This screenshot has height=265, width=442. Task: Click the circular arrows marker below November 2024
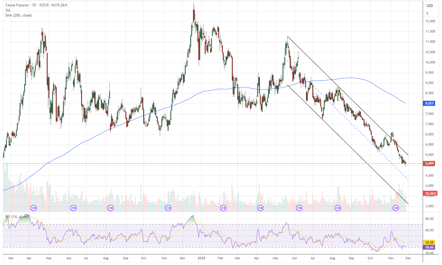(x=168, y=208)
